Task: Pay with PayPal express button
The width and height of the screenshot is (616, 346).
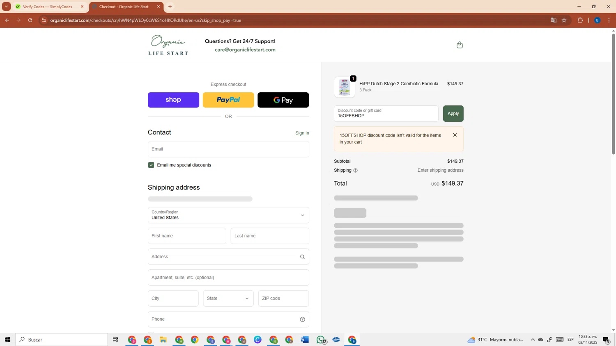Action: (228, 100)
